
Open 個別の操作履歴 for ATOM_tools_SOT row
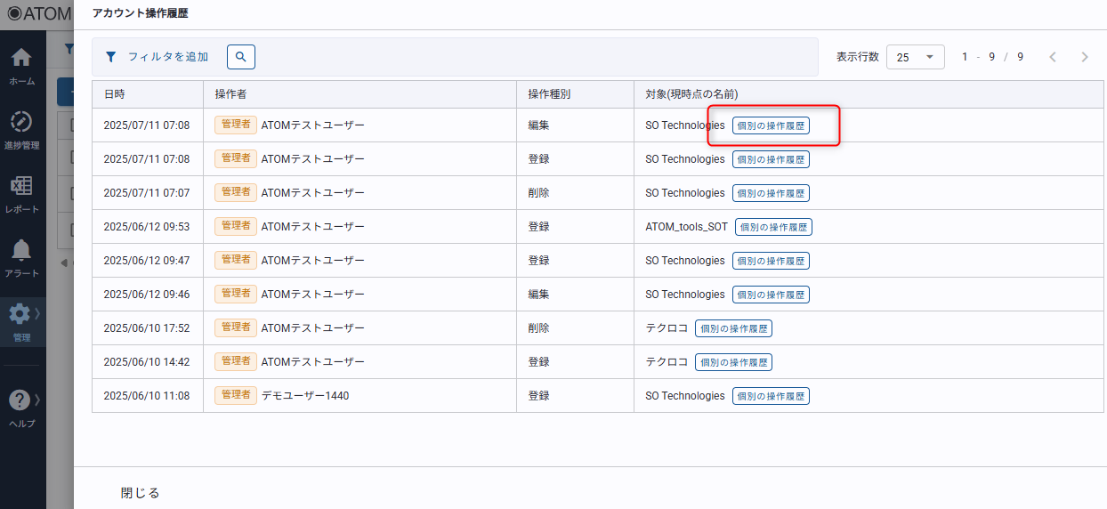click(x=773, y=227)
